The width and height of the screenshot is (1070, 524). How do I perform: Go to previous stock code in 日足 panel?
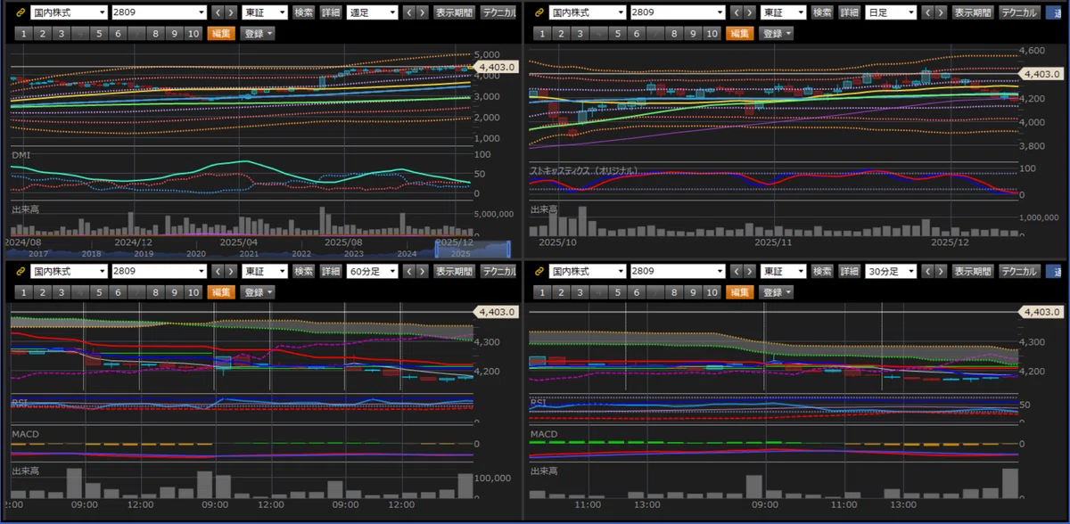tap(737, 13)
